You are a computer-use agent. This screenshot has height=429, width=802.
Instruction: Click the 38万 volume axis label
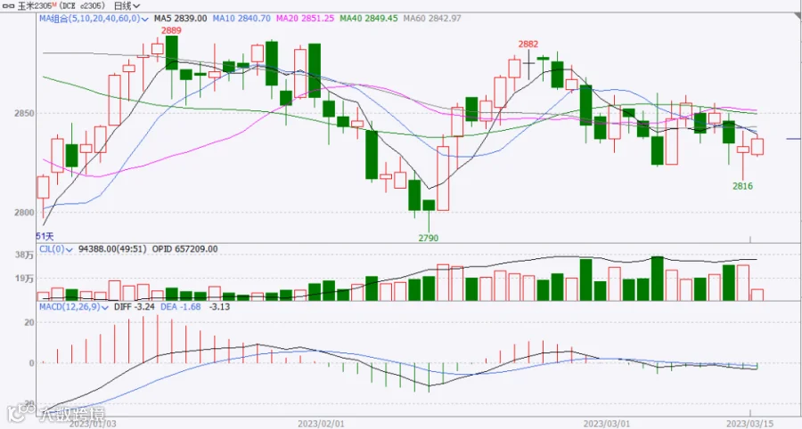[x=24, y=255]
